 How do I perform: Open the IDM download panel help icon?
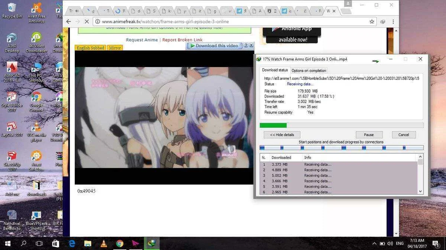[x=246, y=46]
